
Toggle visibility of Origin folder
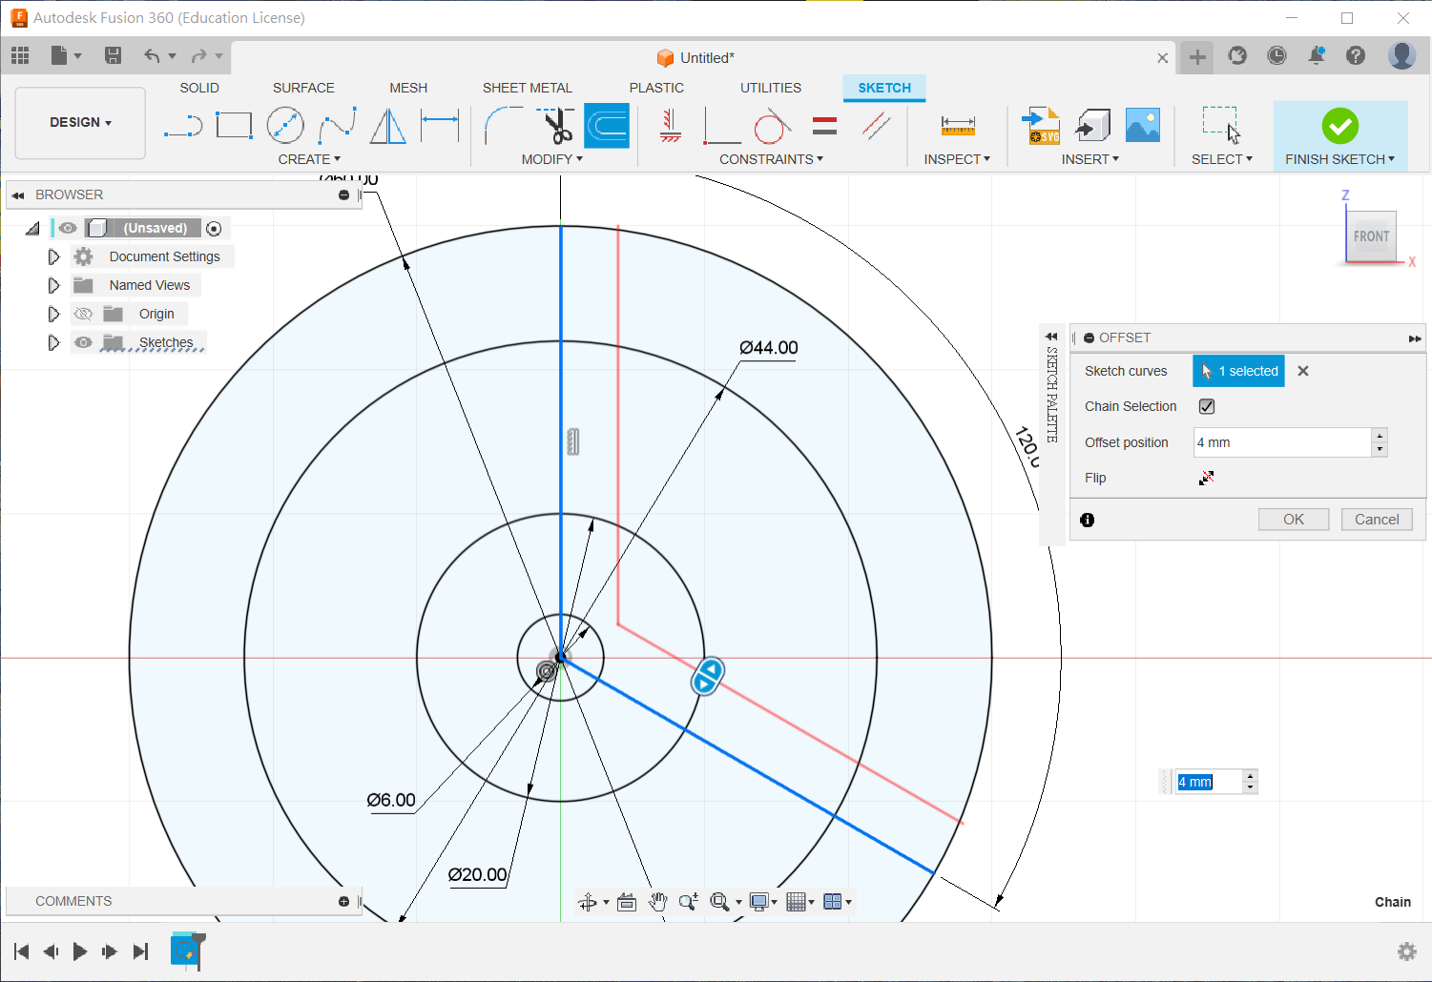[84, 314]
